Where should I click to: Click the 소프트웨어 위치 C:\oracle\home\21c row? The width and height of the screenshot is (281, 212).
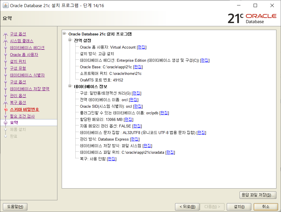tap(111, 73)
